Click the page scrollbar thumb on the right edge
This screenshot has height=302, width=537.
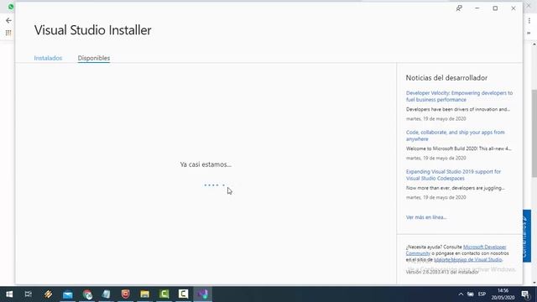click(534, 133)
